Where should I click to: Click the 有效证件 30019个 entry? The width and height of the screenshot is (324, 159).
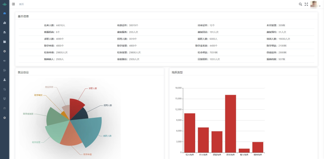coord(128,25)
